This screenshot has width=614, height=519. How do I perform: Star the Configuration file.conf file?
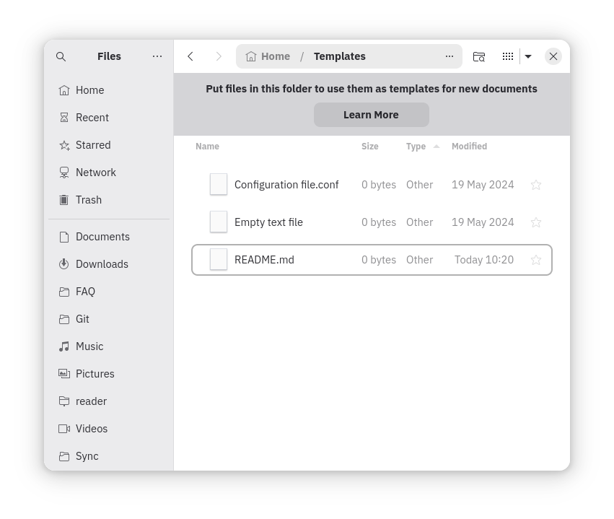[x=535, y=185]
